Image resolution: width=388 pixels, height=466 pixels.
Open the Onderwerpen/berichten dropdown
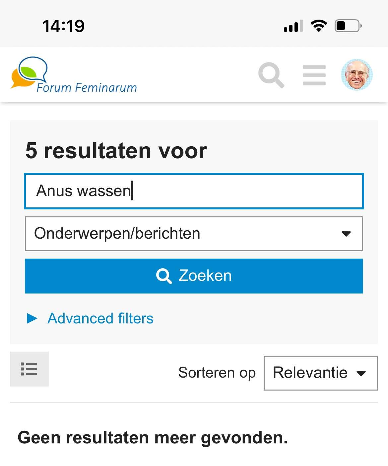click(194, 234)
